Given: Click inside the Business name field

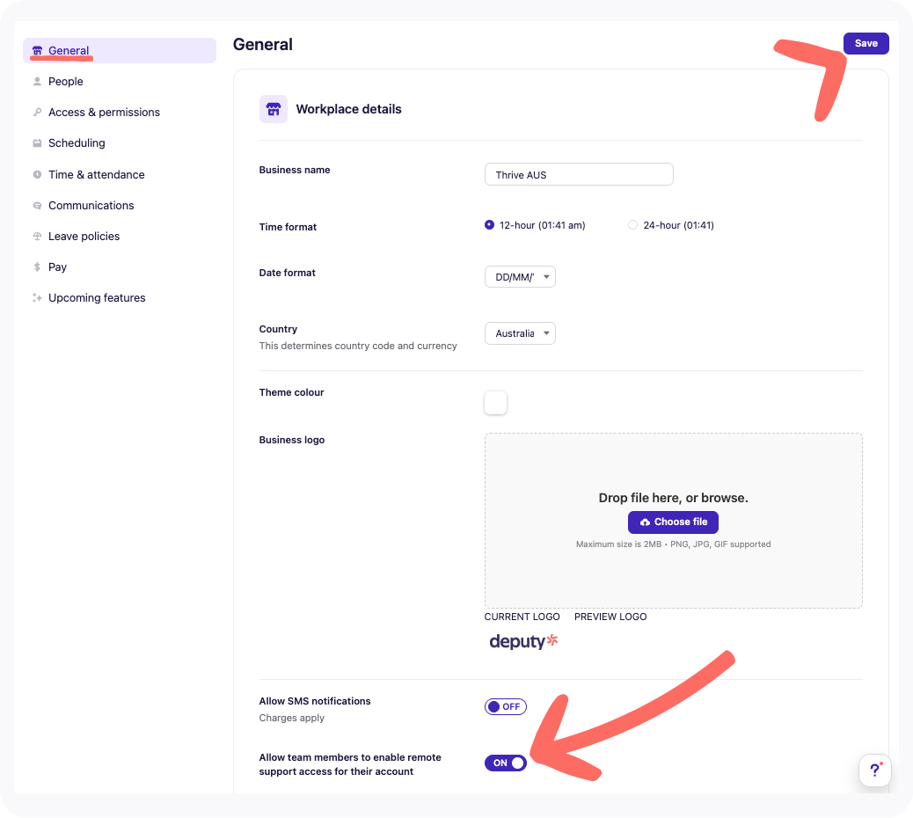Looking at the screenshot, I should tap(578, 174).
